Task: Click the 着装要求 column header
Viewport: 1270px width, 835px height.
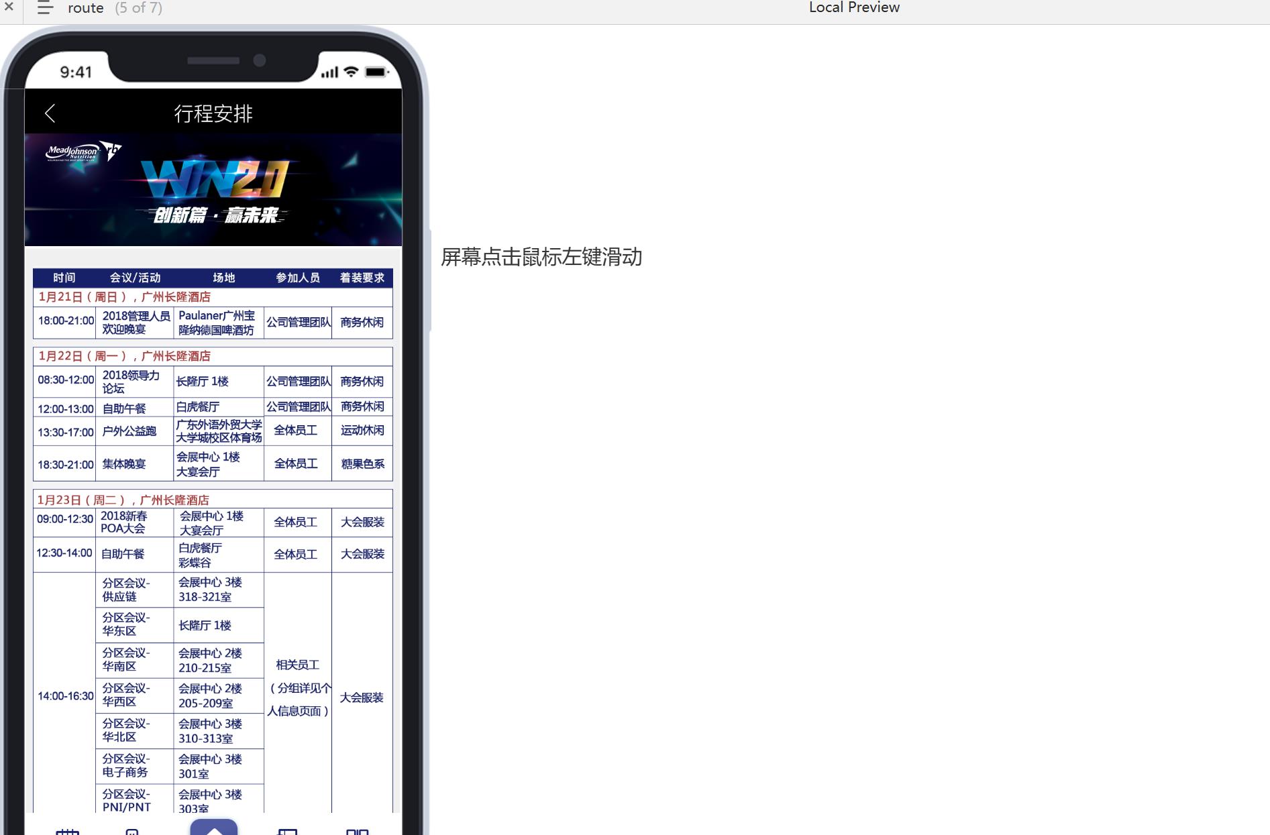Action: pos(362,278)
